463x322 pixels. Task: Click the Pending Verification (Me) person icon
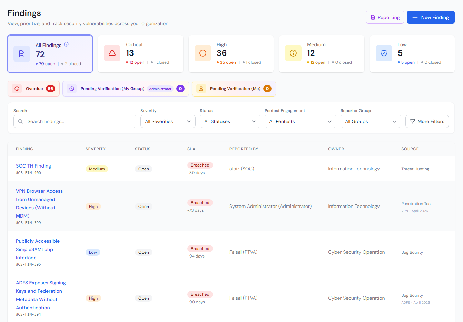[201, 89]
